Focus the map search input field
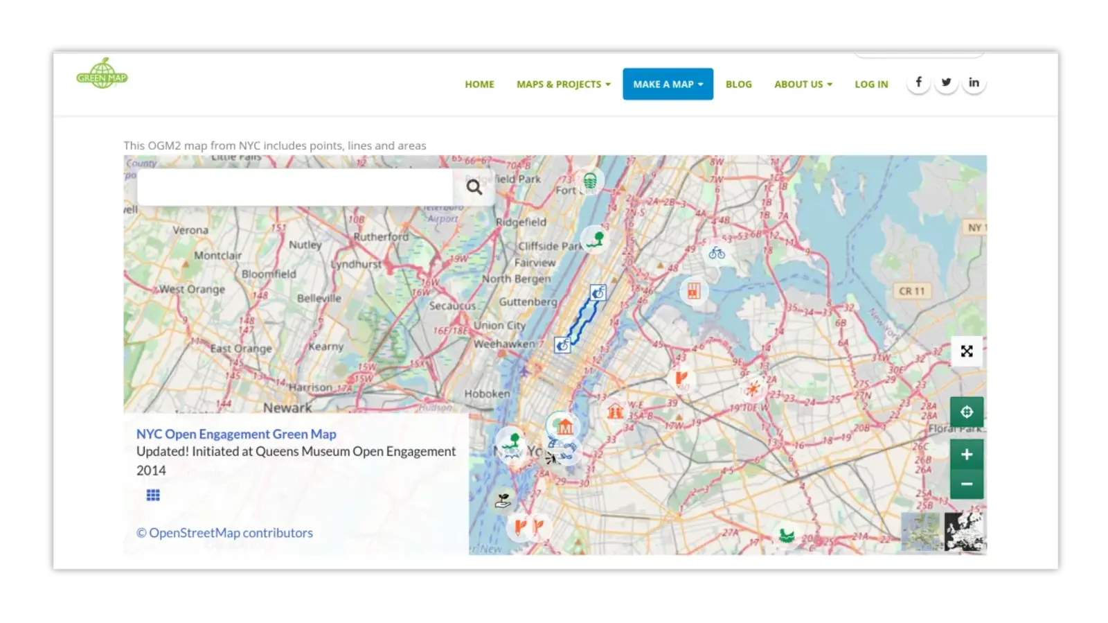The image size is (1108, 623). click(296, 187)
